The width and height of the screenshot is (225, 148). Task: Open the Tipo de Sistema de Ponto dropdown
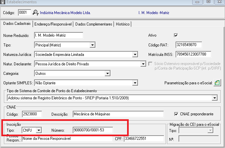pyautogui.click(x=215, y=98)
